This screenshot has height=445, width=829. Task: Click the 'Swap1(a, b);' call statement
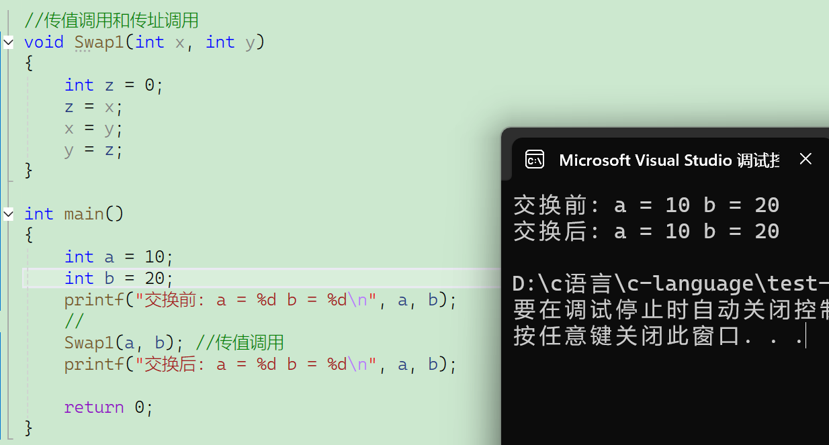point(124,343)
